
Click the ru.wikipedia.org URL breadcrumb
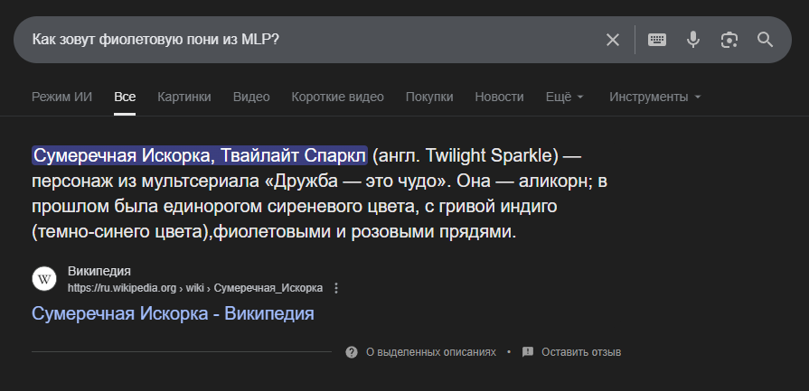click(195, 288)
